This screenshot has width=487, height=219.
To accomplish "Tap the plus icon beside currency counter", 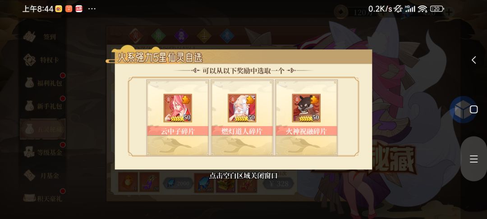I will [449, 12].
